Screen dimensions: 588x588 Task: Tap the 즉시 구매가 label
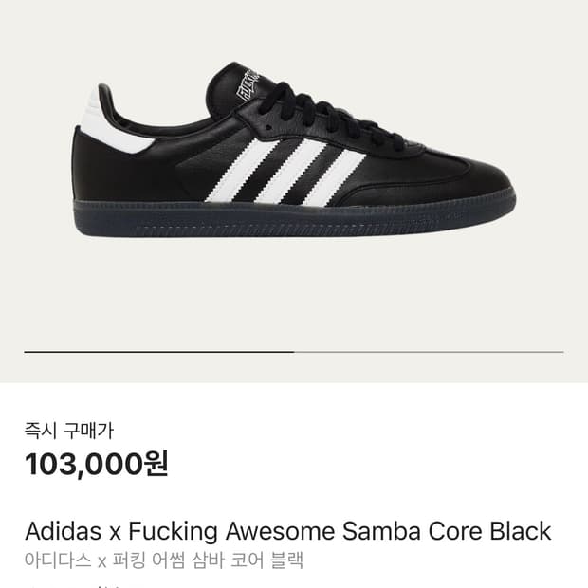point(68,431)
